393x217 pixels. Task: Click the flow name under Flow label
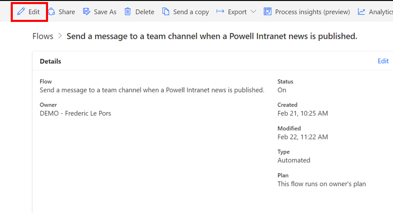click(x=152, y=90)
